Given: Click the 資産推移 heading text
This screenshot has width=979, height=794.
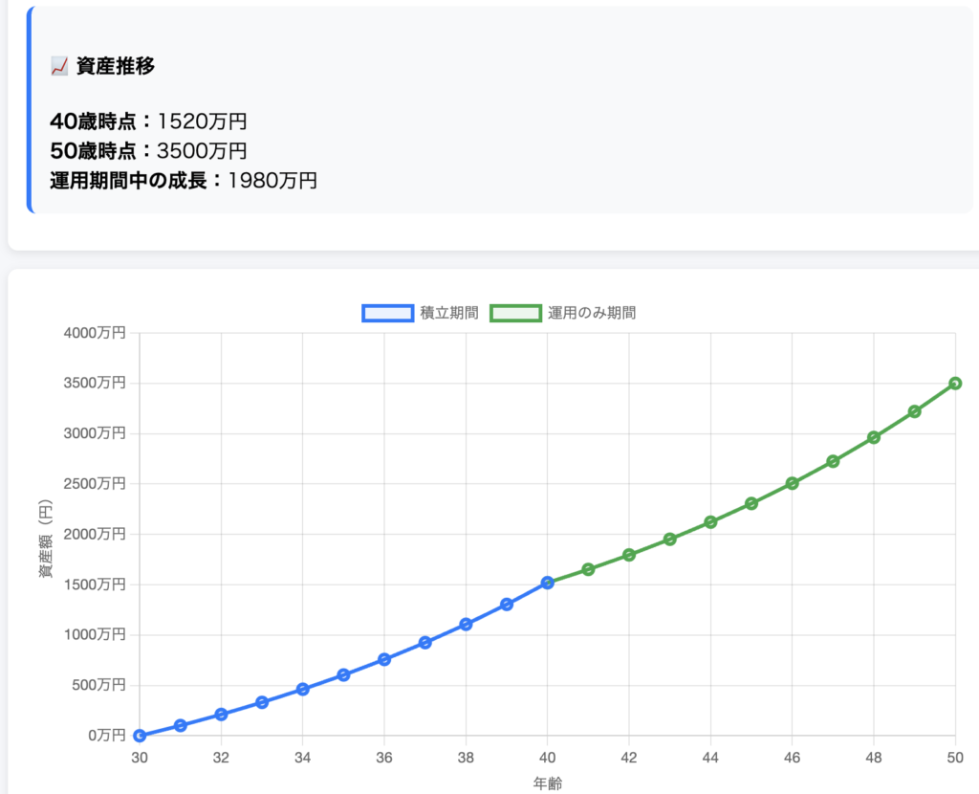Looking at the screenshot, I should click(116, 66).
